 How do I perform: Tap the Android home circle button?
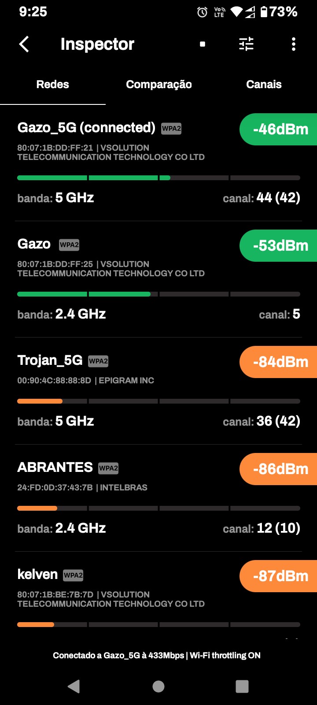[x=158, y=686]
